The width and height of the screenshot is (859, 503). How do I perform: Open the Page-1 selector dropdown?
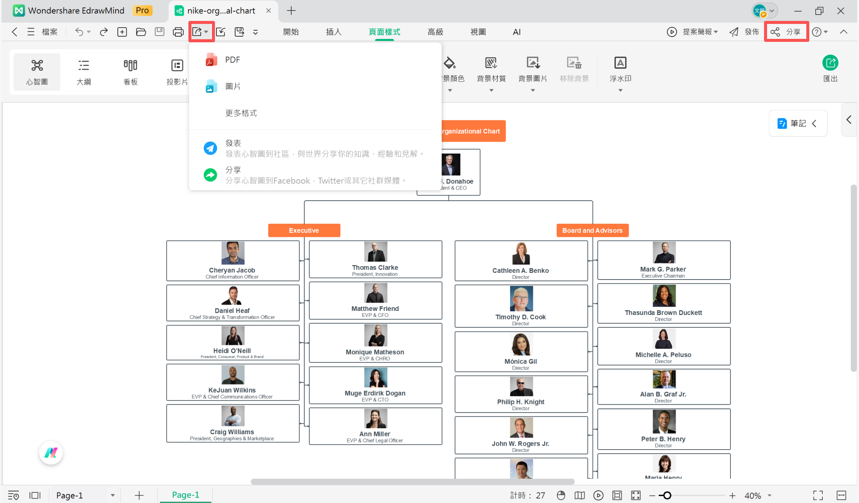point(113,496)
